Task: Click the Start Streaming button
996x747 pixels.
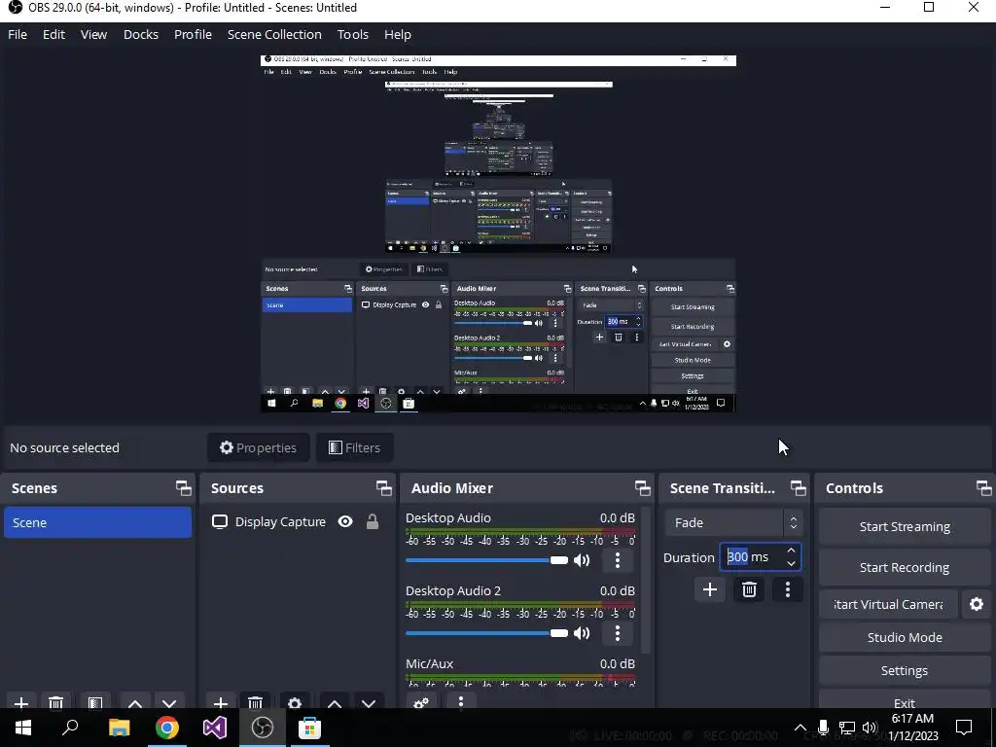Action: click(905, 526)
